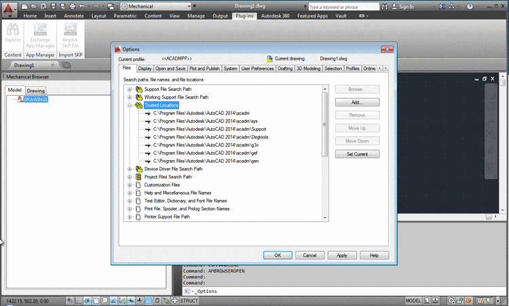Click the Sign In button
This screenshot has height=306, width=509.
pyautogui.click(x=403, y=7)
